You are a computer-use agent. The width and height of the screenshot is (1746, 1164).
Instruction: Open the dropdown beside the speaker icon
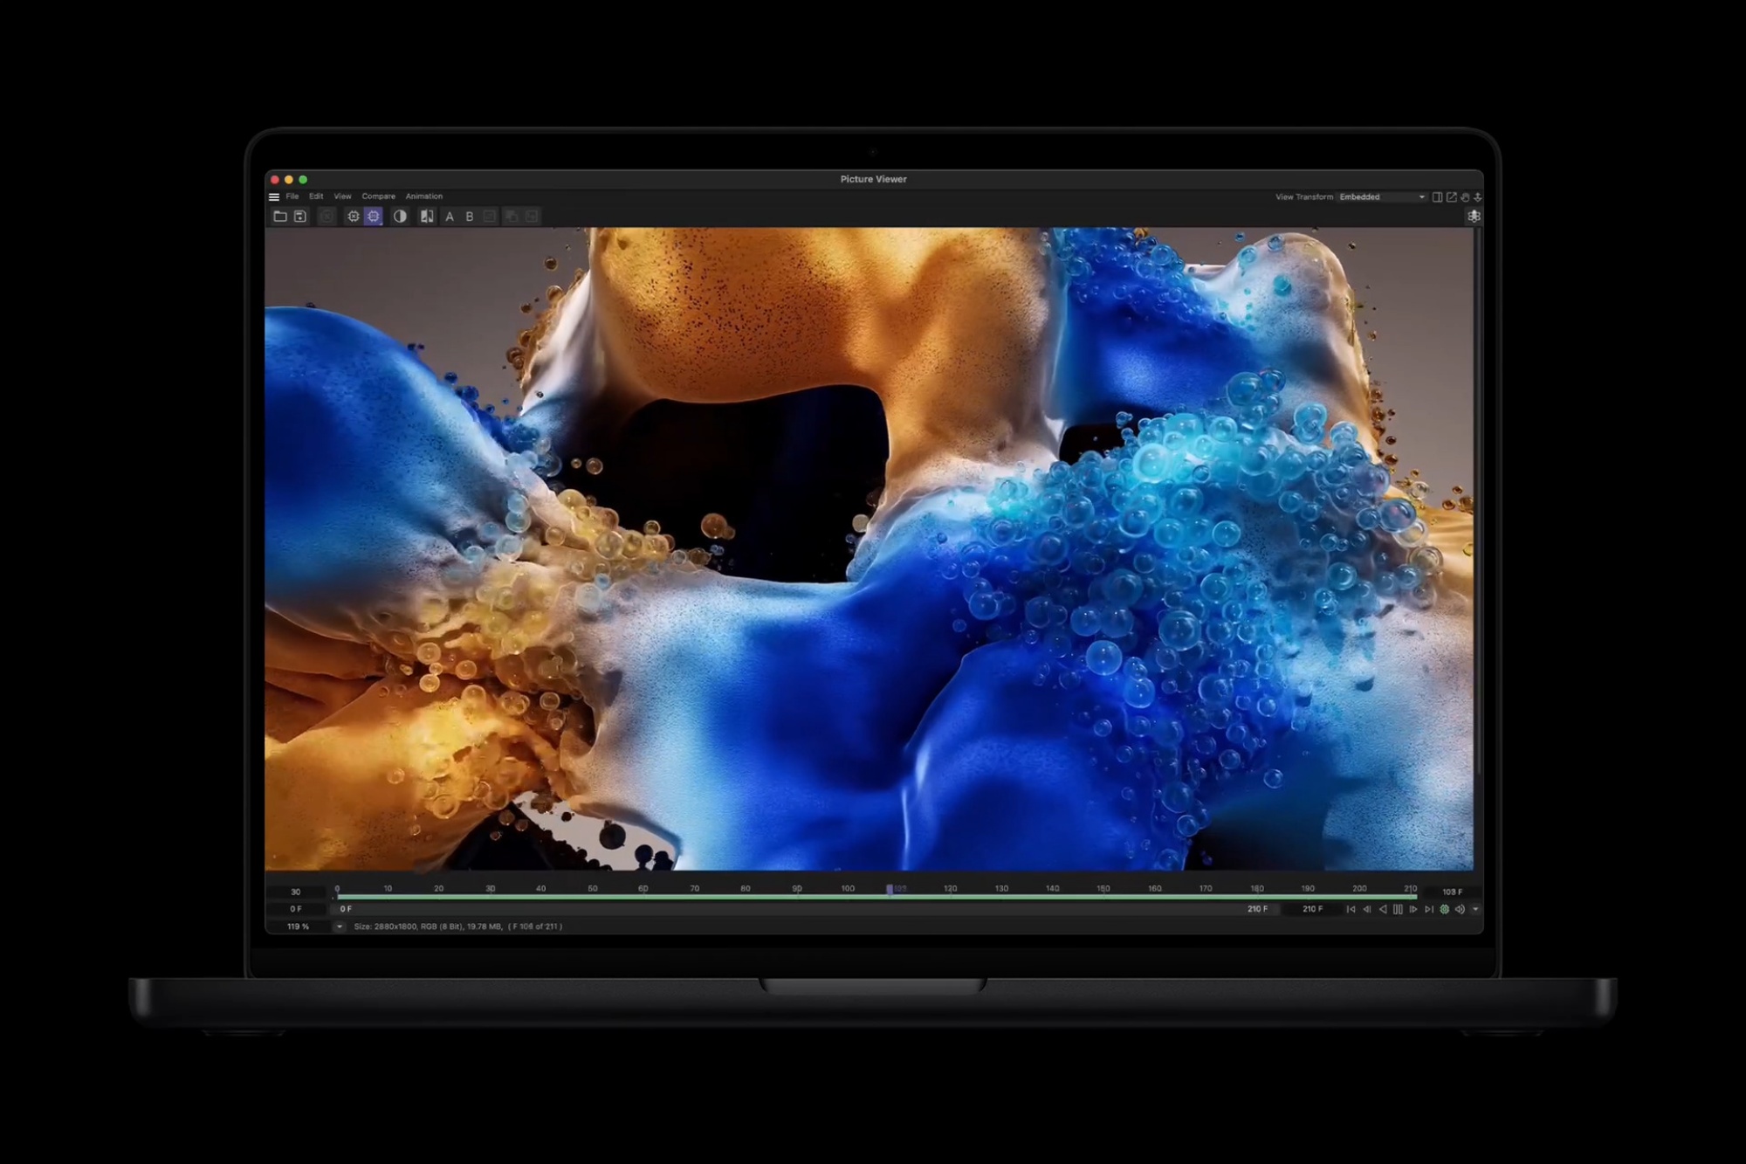1475,909
